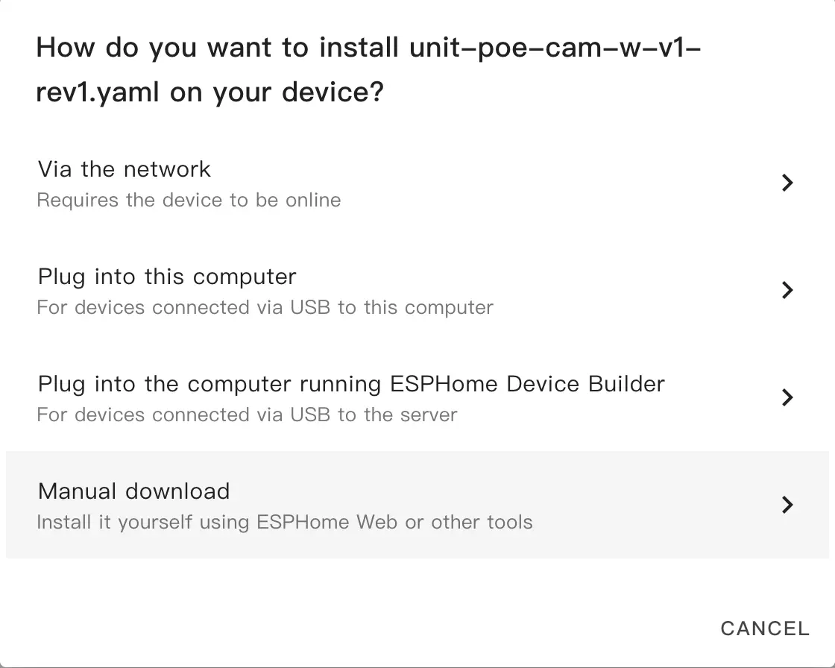Click the unit-poe-cam-w-v1- filename in the heading
835x668 pixels.
click(555, 48)
